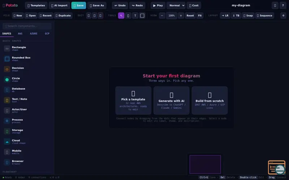Choose the Storage shape

click(27, 131)
